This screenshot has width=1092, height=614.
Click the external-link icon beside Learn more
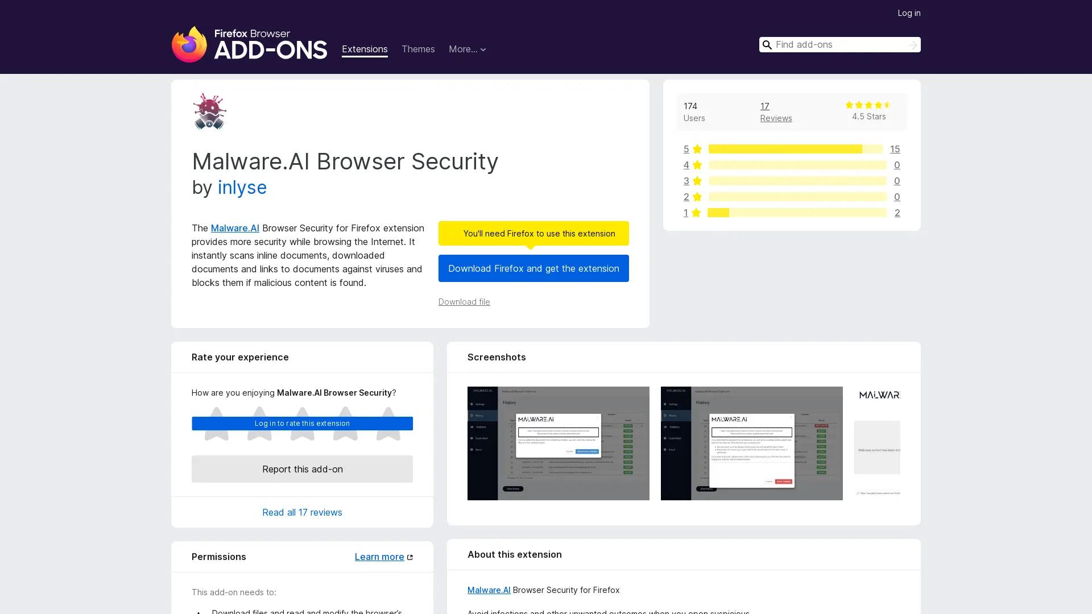(x=410, y=557)
